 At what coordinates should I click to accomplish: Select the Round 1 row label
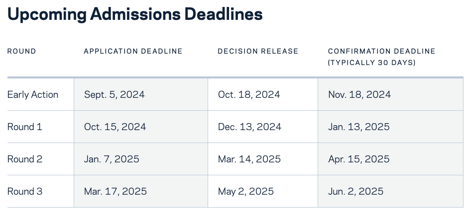click(x=24, y=127)
